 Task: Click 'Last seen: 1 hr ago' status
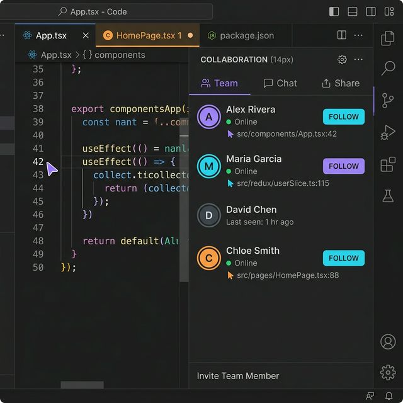[259, 222]
